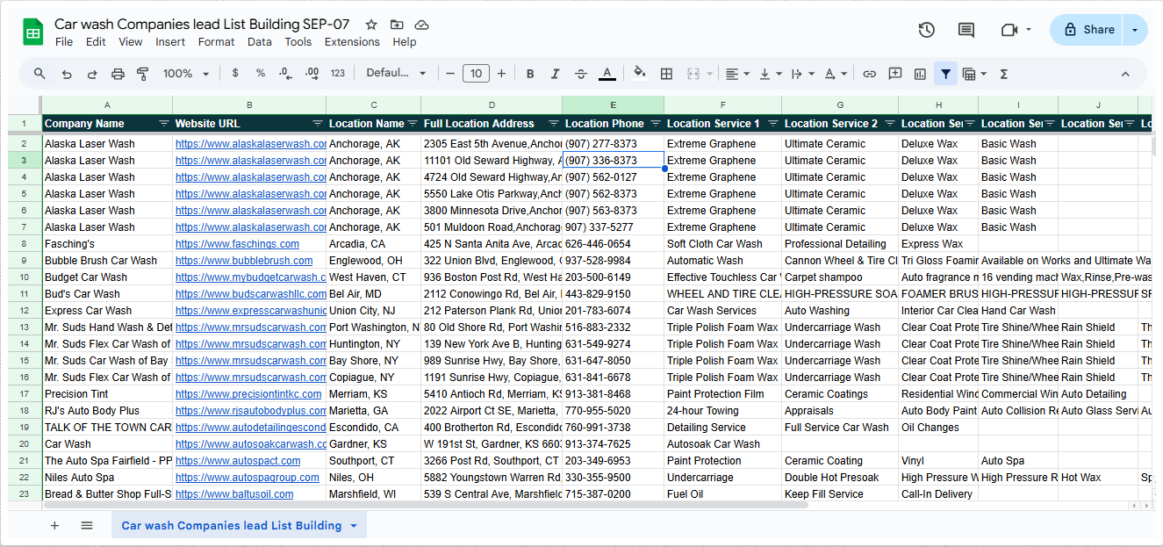
Task: Select cell with phone 626-446-0654
Action: pyautogui.click(x=613, y=244)
